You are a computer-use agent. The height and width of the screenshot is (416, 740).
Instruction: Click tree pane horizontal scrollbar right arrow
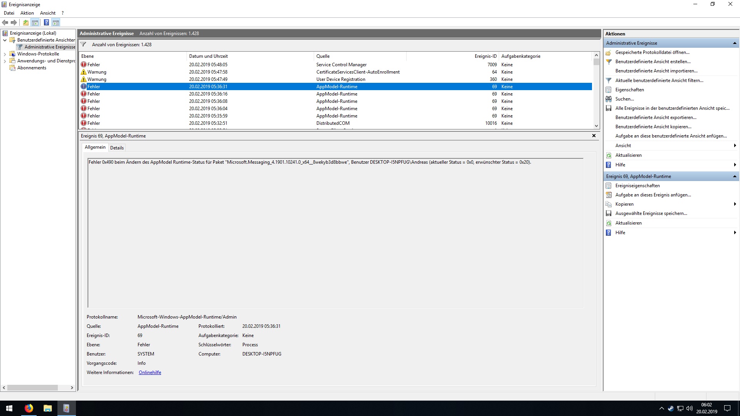pos(72,388)
